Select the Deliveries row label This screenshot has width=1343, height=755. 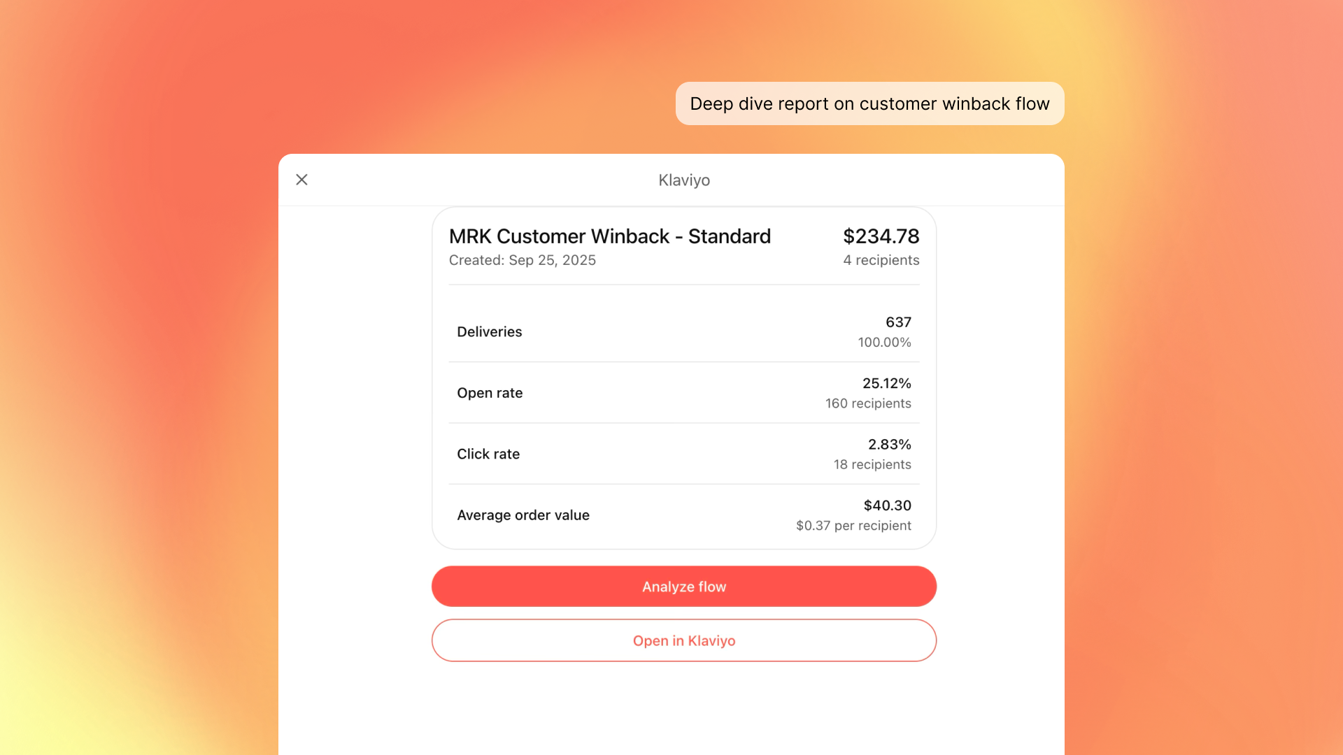point(489,332)
